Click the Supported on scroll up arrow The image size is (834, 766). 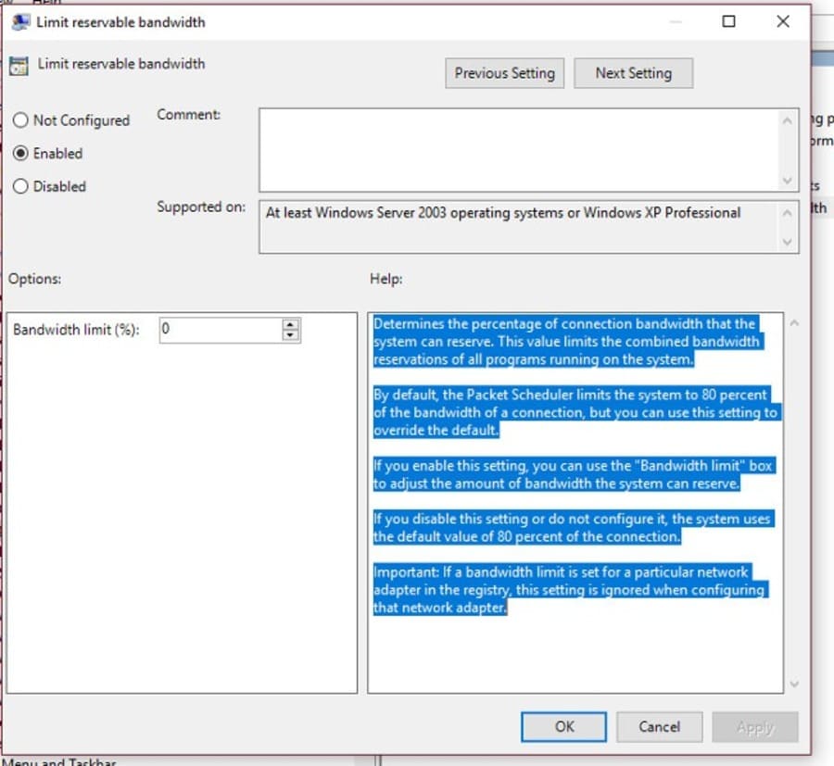pyautogui.click(x=787, y=213)
